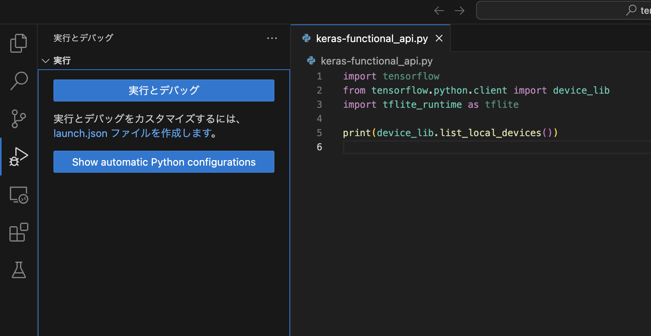This screenshot has height=336, width=651.
Task: Click the 'import tensorflow' code line
Action: point(391,76)
